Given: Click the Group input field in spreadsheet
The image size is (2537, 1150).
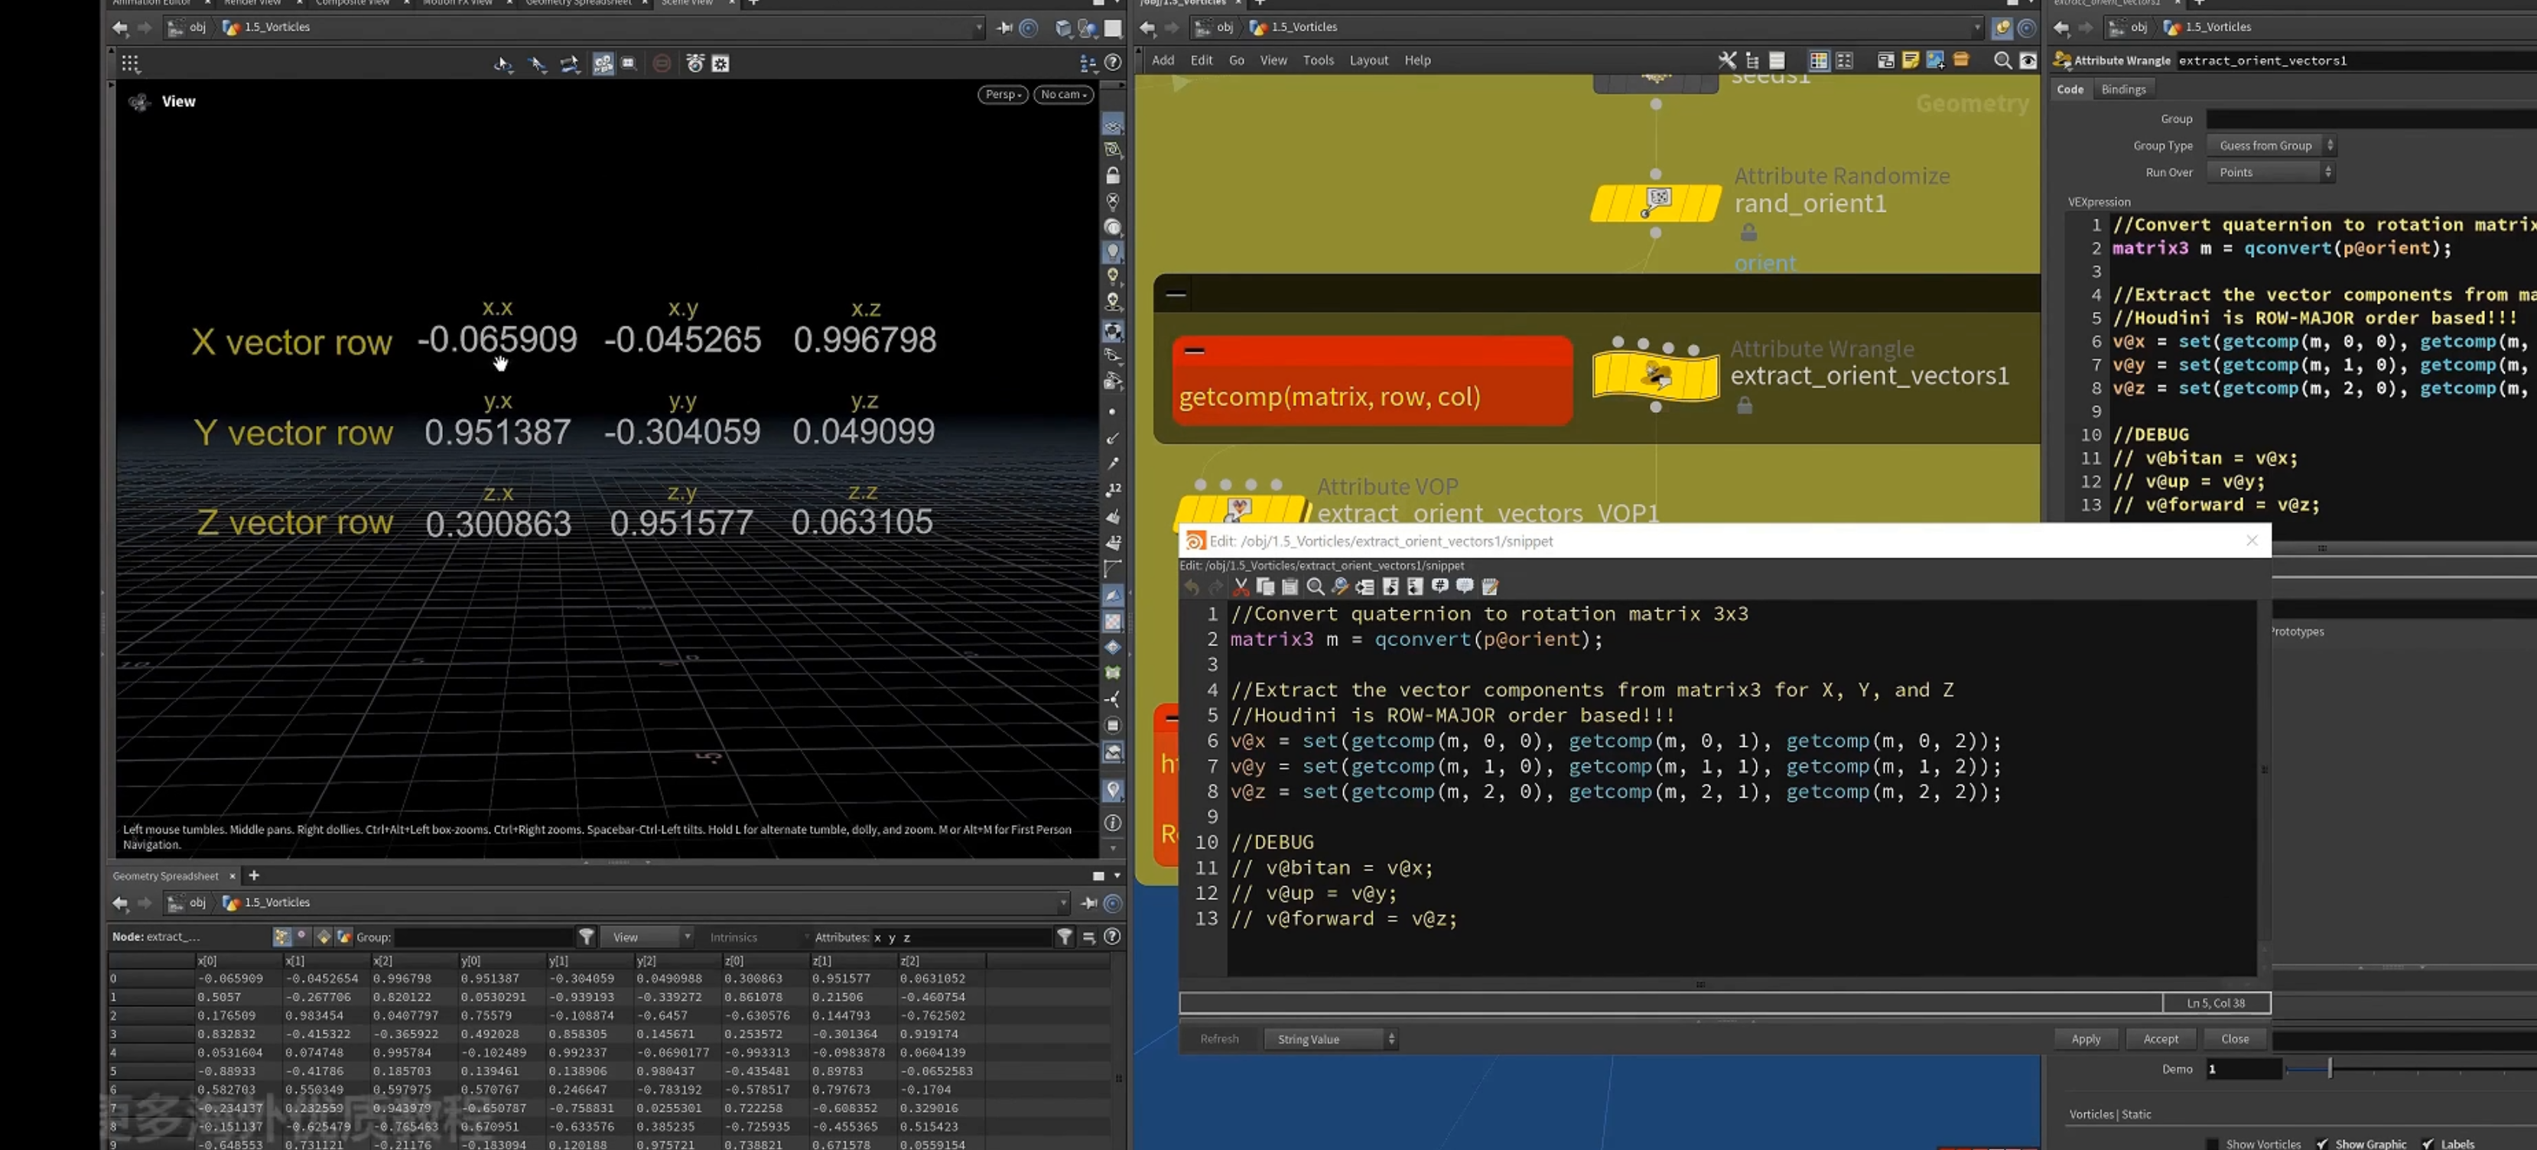Looking at the screenshot, I should click(485, 937).
